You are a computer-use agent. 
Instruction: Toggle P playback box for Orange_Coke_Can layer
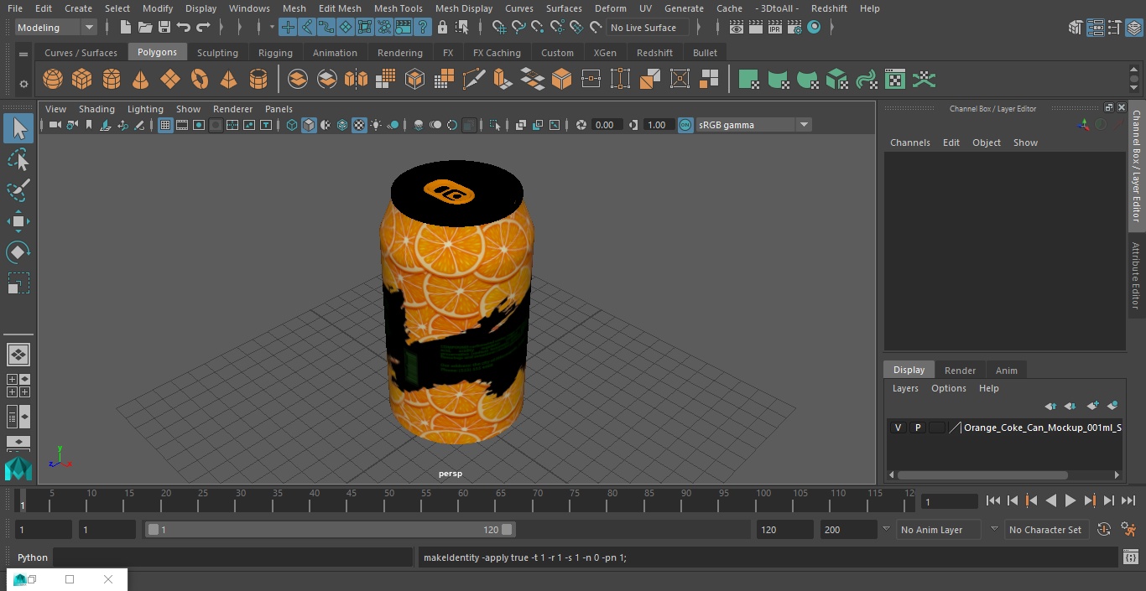918,428
